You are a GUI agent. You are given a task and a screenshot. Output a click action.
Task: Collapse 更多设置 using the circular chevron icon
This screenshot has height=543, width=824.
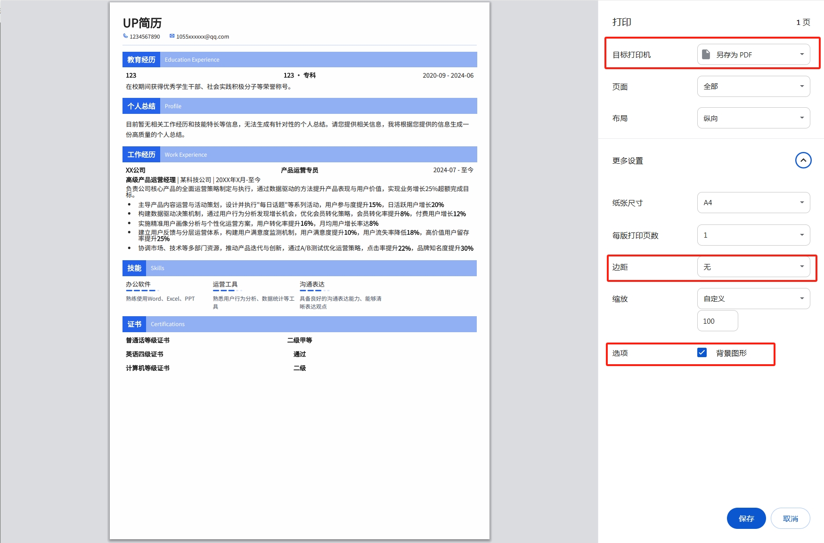[803, 160]
